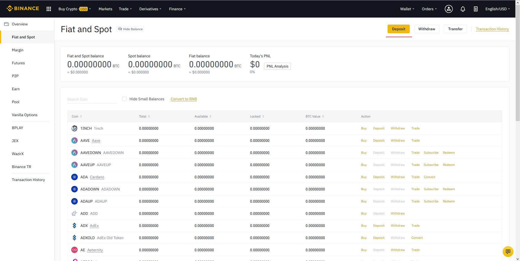The height and width of the screenshot is (261, 520).
Task: Open the English/USD language dropdown
Action: coord(498,9)
